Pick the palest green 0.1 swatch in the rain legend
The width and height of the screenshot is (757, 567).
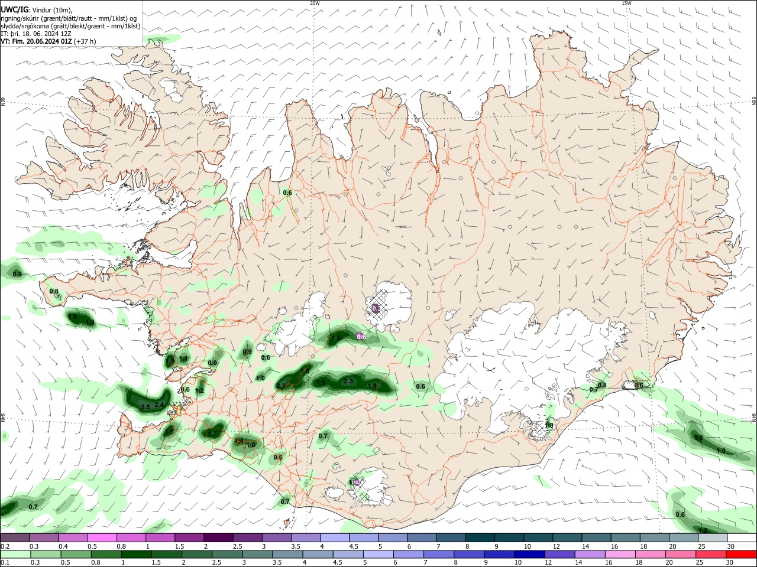(15, 555)
